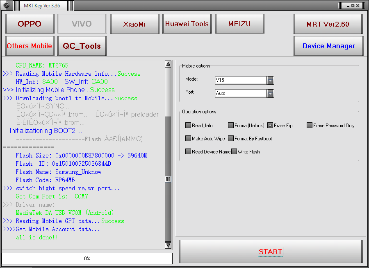The width and height of the screenshot is (369, 268).
Task: Uncheck the Erase Frp option
Action: coord(270,126)
